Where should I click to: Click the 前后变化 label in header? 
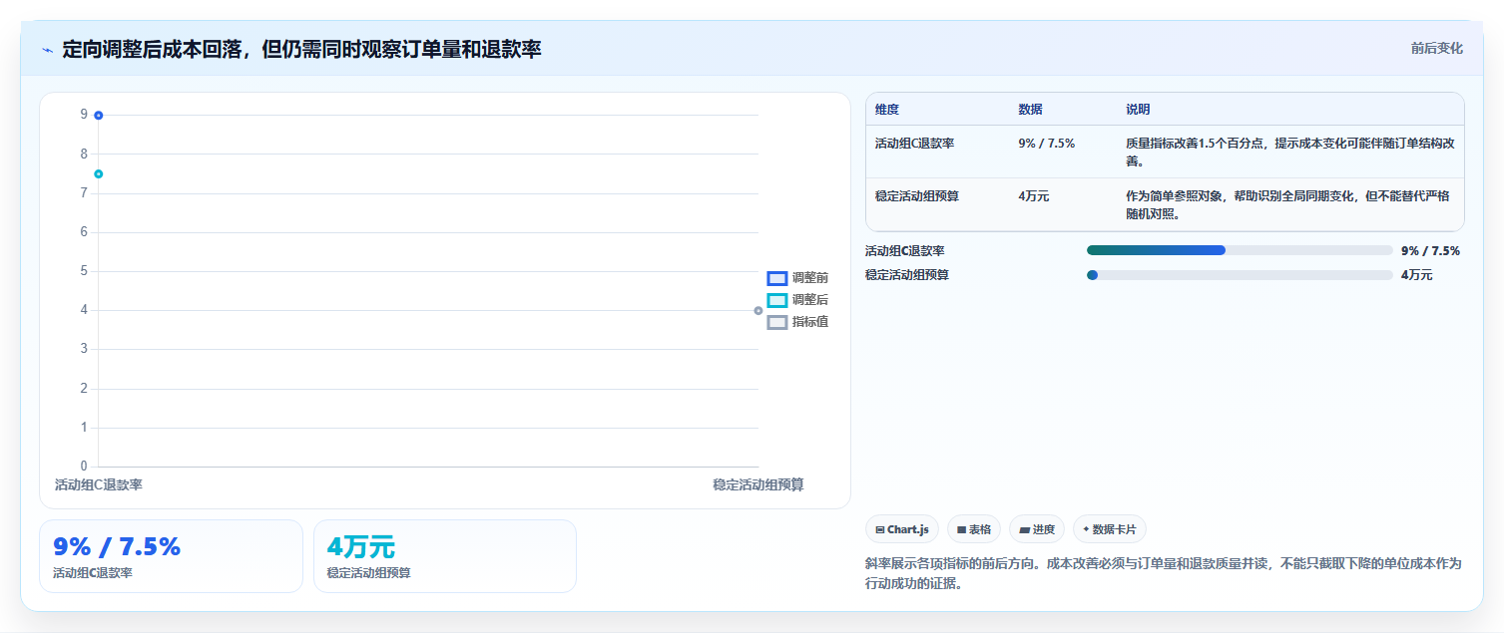click(1437, 48)
